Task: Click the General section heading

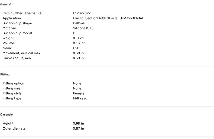Action: (x=6, y=4)
